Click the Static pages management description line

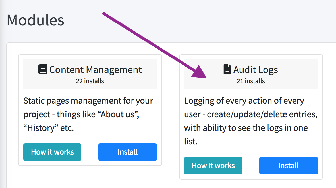[88, 101]
